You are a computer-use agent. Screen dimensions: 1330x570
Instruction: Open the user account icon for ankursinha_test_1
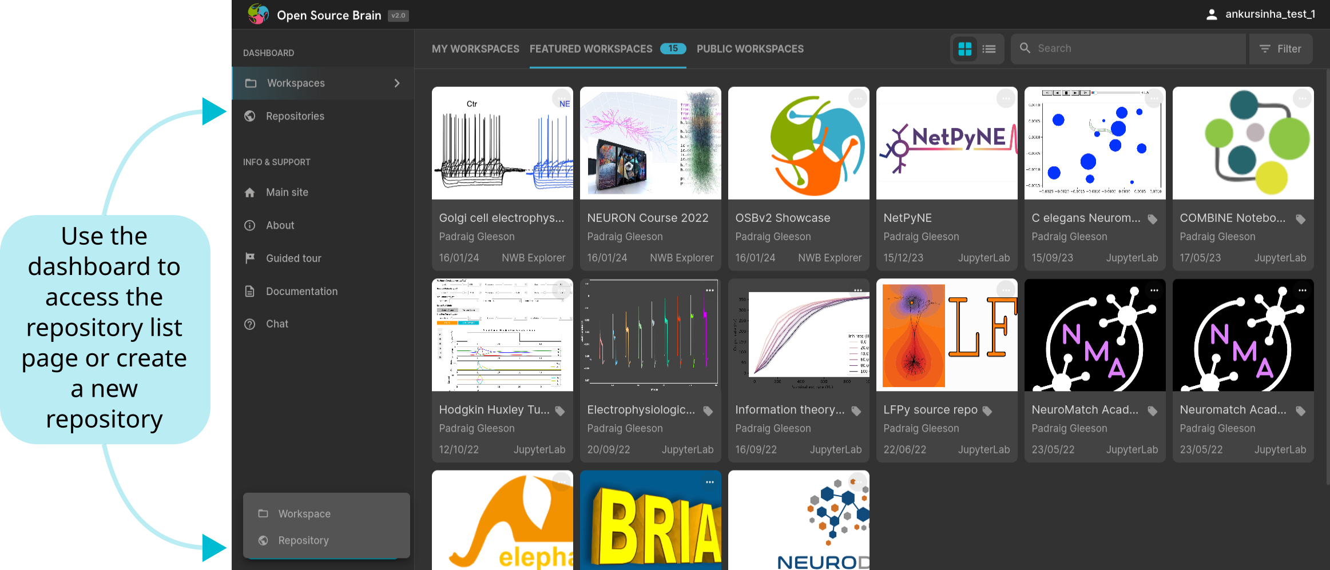click(x=1212, y=15)
